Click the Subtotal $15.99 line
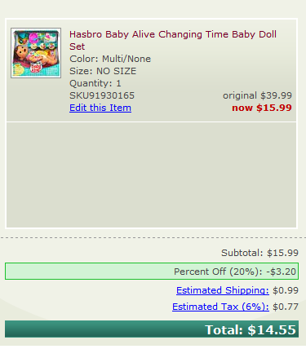This screenshot has height=349, width=306. pyautogui.click(x=259, y=253)
